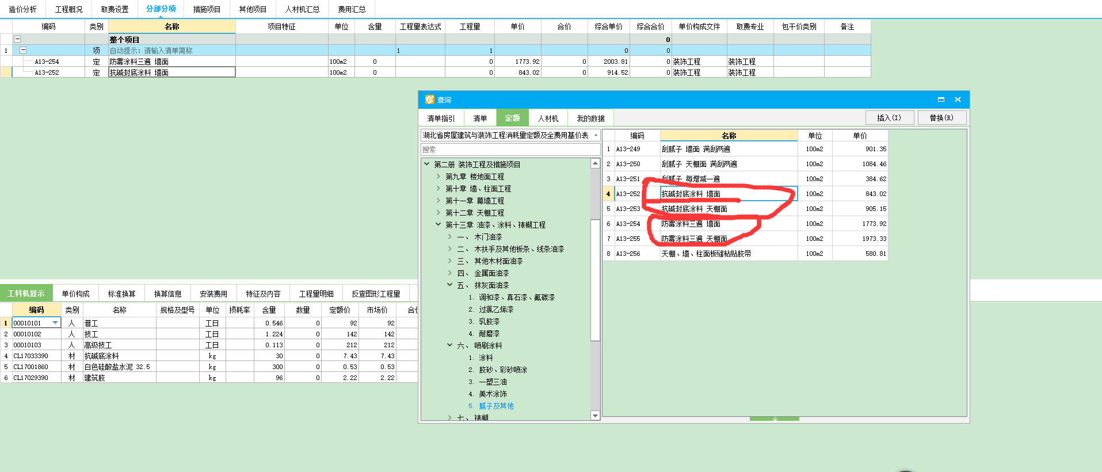Image resolution: width=1102 pixels, height=472 pixels.
Task: Open the 措施项目 tab
Action: [x=207, y=9]
